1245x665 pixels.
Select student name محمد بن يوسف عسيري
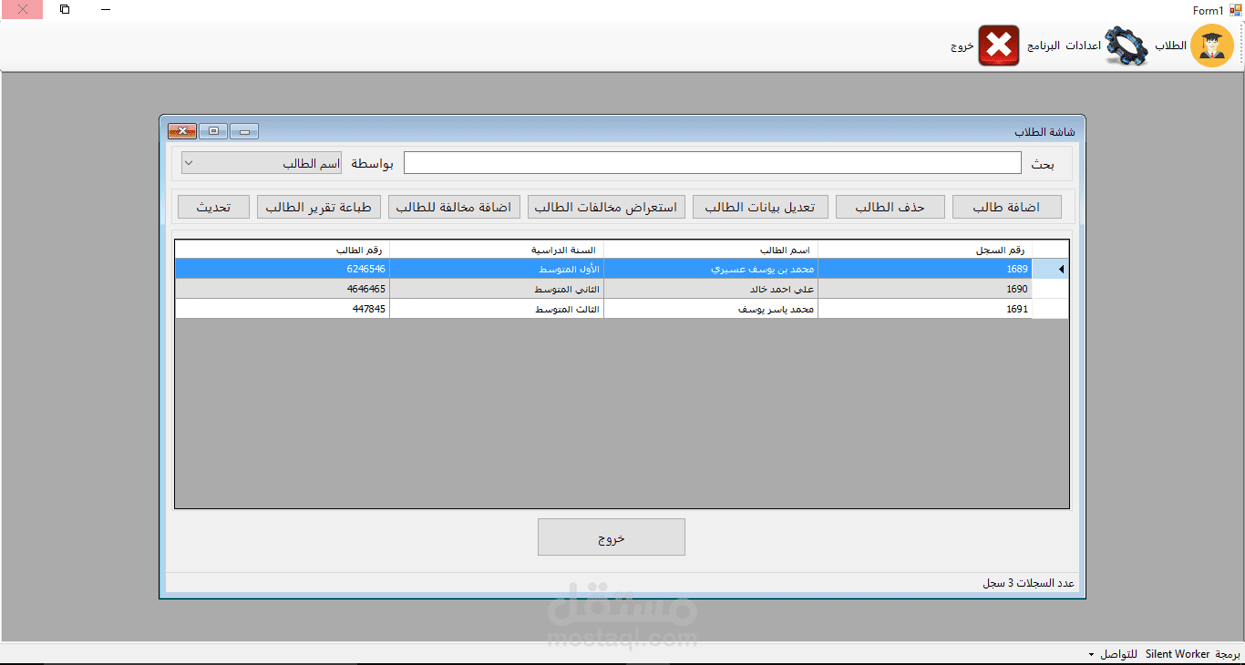(711, 269)
